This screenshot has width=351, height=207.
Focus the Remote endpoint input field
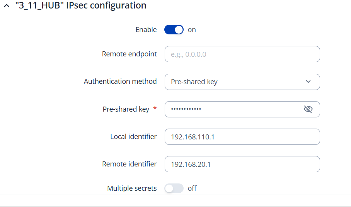pyautogui.click(x=242, y=54)
